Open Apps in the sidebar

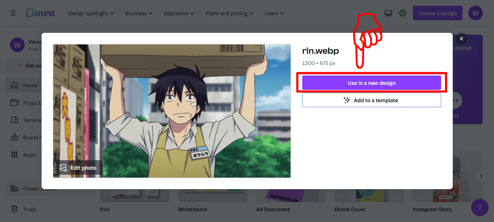coord(23,154)
